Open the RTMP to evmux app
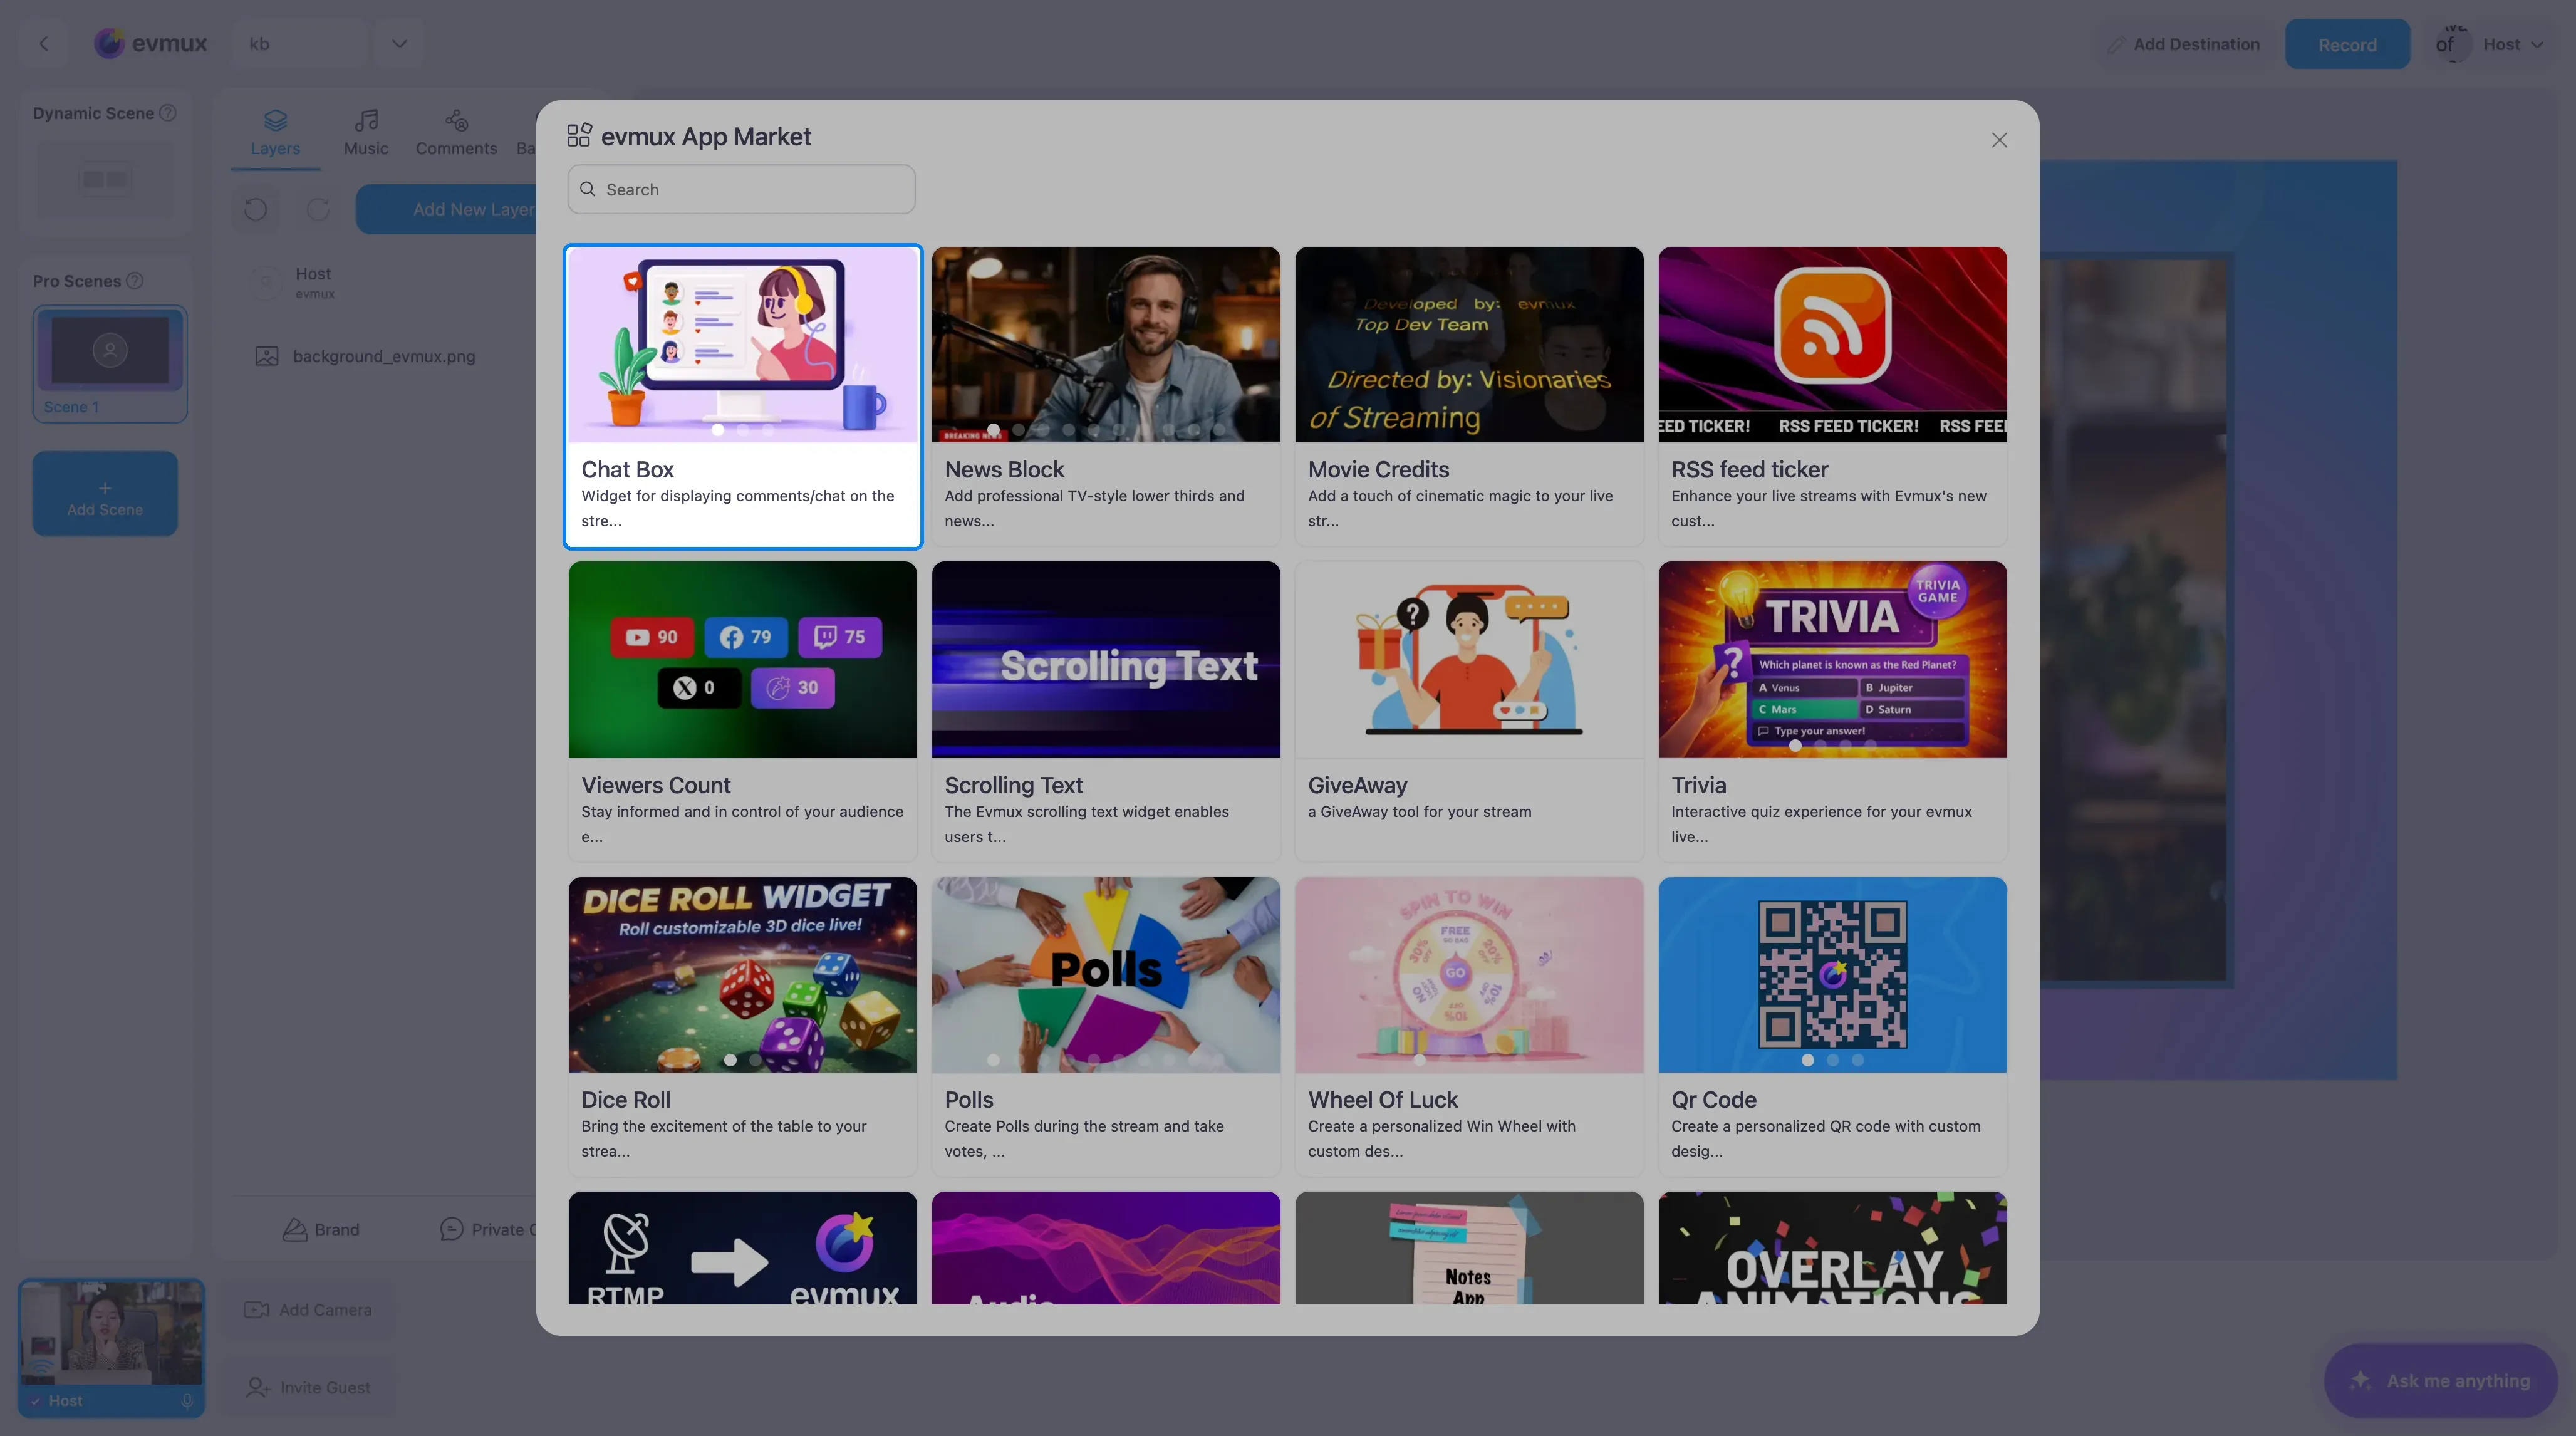The width and height of the screenshot is (2576, 1436). pyautogui.click(x=742, y=1247)
